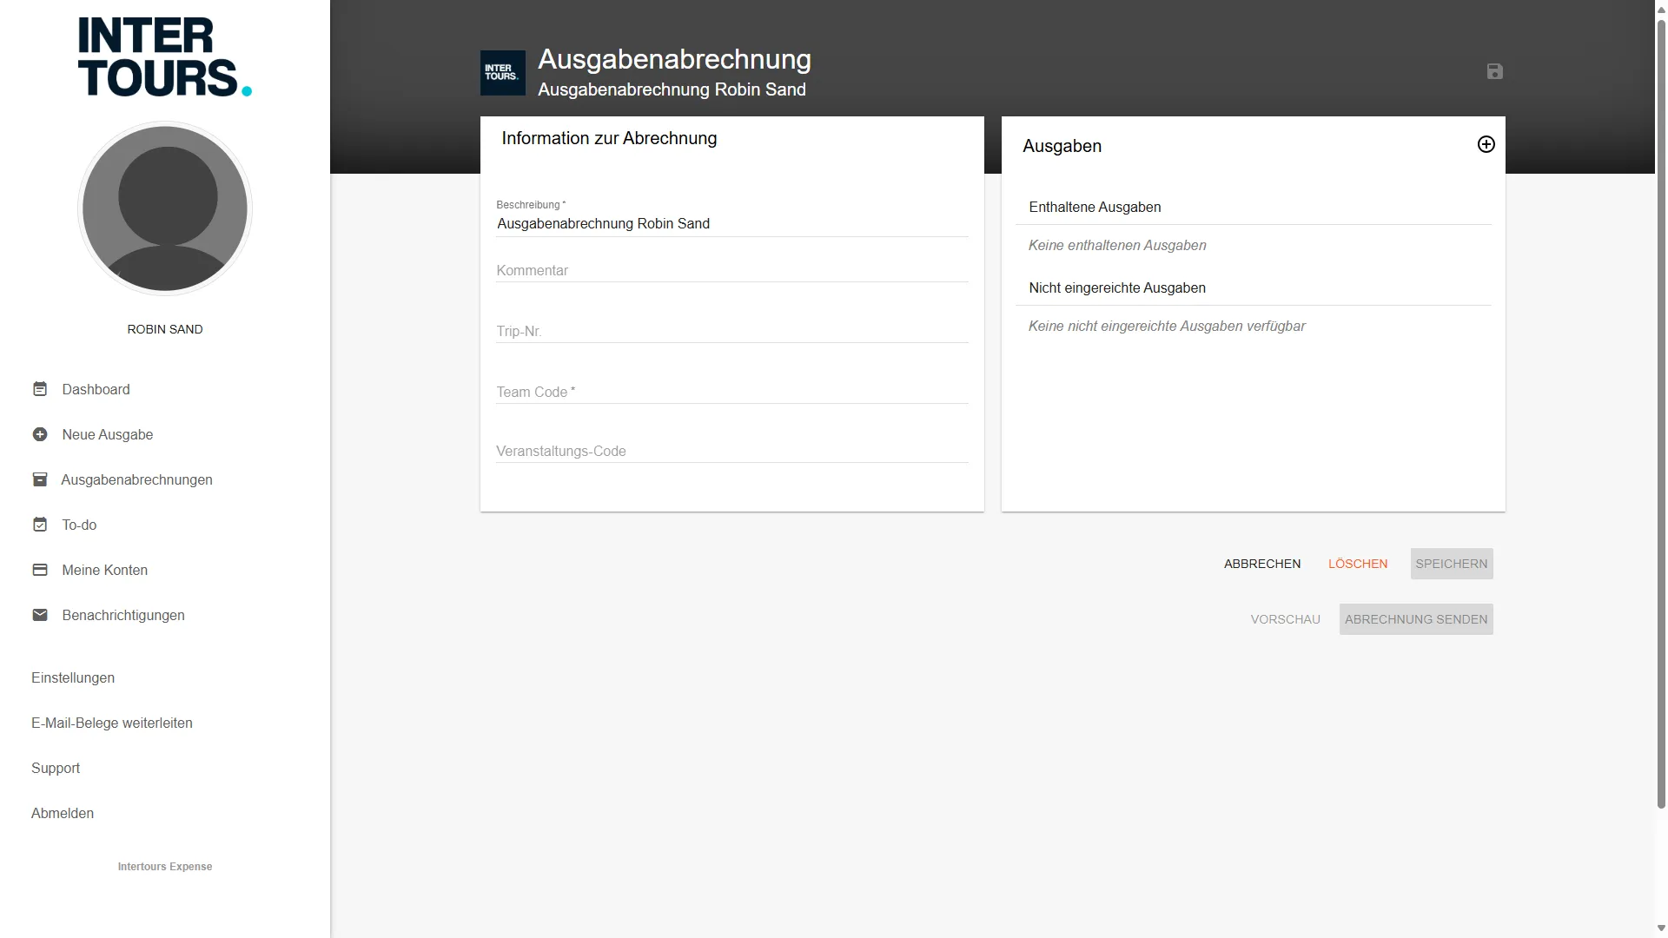Open Ausgabenabrechnungen via its sidebar icon
The height and width of the screenshot is (938, 1668).
pyautogui.click(x=40, y=479)
